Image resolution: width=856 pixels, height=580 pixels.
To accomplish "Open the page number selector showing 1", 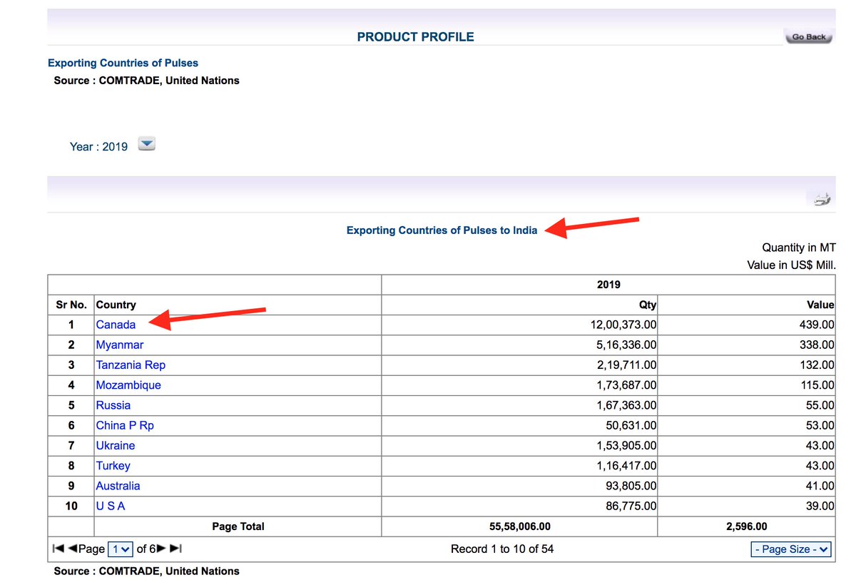I will pos(120,549).
